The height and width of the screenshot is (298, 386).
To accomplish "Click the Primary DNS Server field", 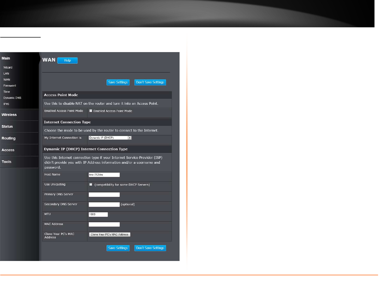I will tap(104, 195).
